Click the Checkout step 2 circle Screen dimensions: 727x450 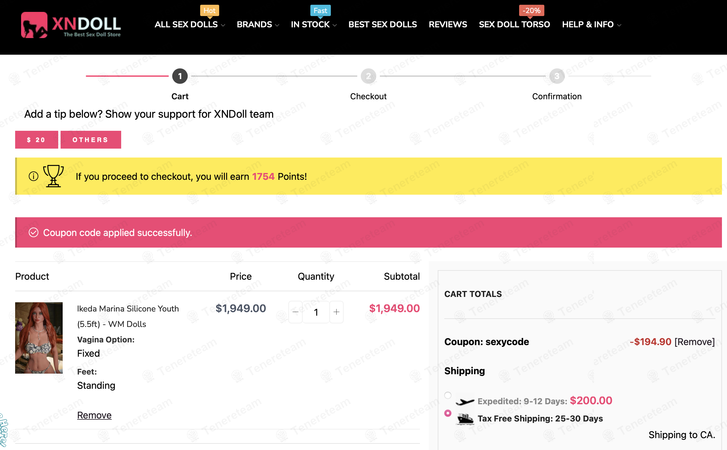click(x=369, y=76)
